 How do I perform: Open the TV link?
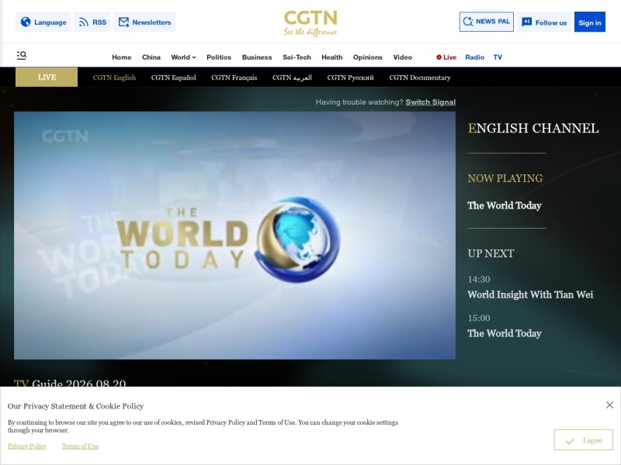(x=498, y=57)
